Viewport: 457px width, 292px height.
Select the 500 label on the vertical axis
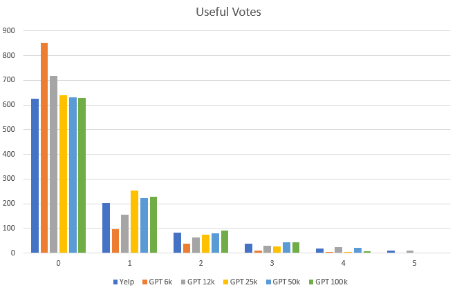click(x=9, y=130)
